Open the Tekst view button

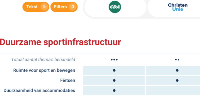(x=36, y=7)
